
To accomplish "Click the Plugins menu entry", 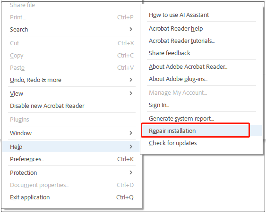I will (x=72, y=120).
